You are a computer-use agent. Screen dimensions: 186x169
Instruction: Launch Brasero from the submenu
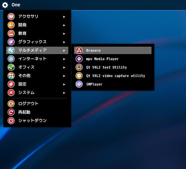point(113,50)
